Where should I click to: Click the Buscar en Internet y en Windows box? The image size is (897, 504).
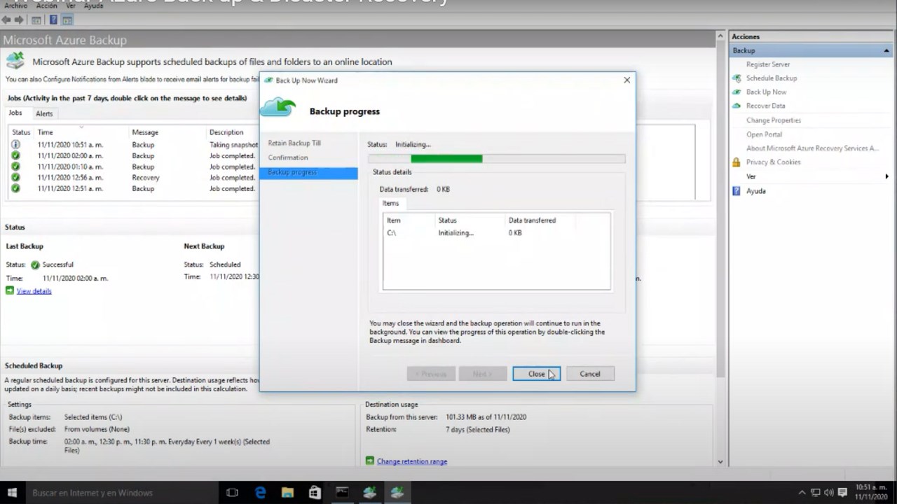(x=122, y=493)
